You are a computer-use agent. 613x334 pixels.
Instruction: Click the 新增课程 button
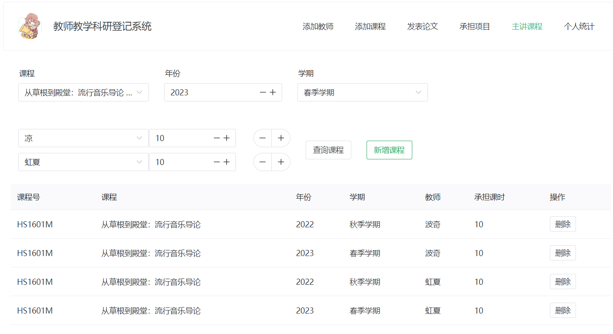[x=389, y=150]
